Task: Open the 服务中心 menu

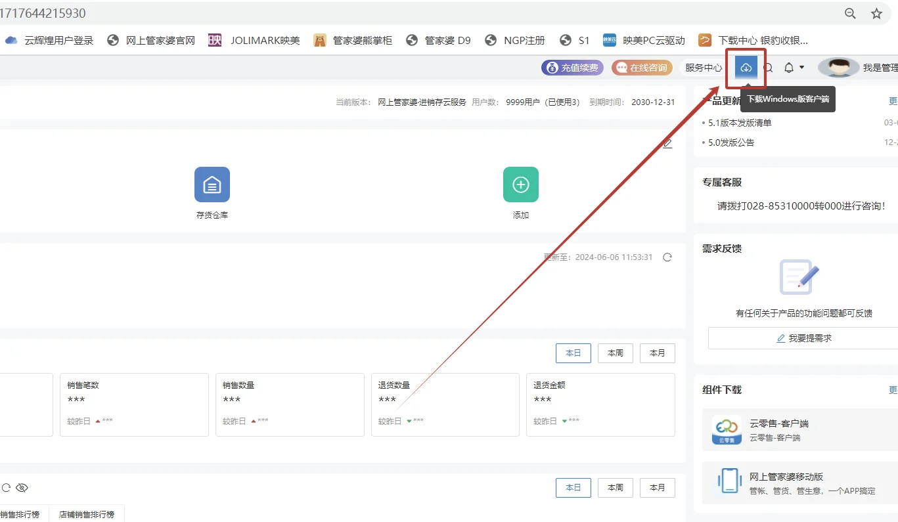Action: pyautogui.click(x=704, y=68)
